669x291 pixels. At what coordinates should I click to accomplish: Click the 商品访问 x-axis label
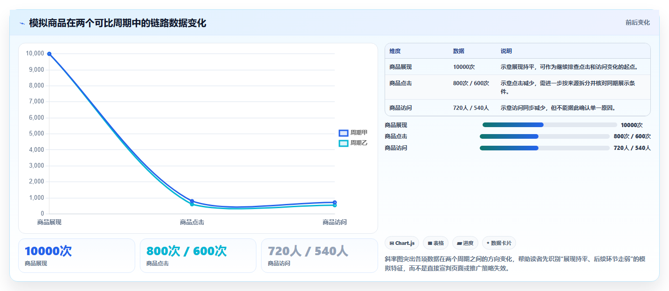(335, 222)
